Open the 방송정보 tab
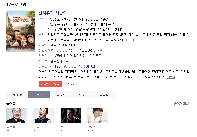The width and height of the screenshot is (197, 137). pos(105,95)
